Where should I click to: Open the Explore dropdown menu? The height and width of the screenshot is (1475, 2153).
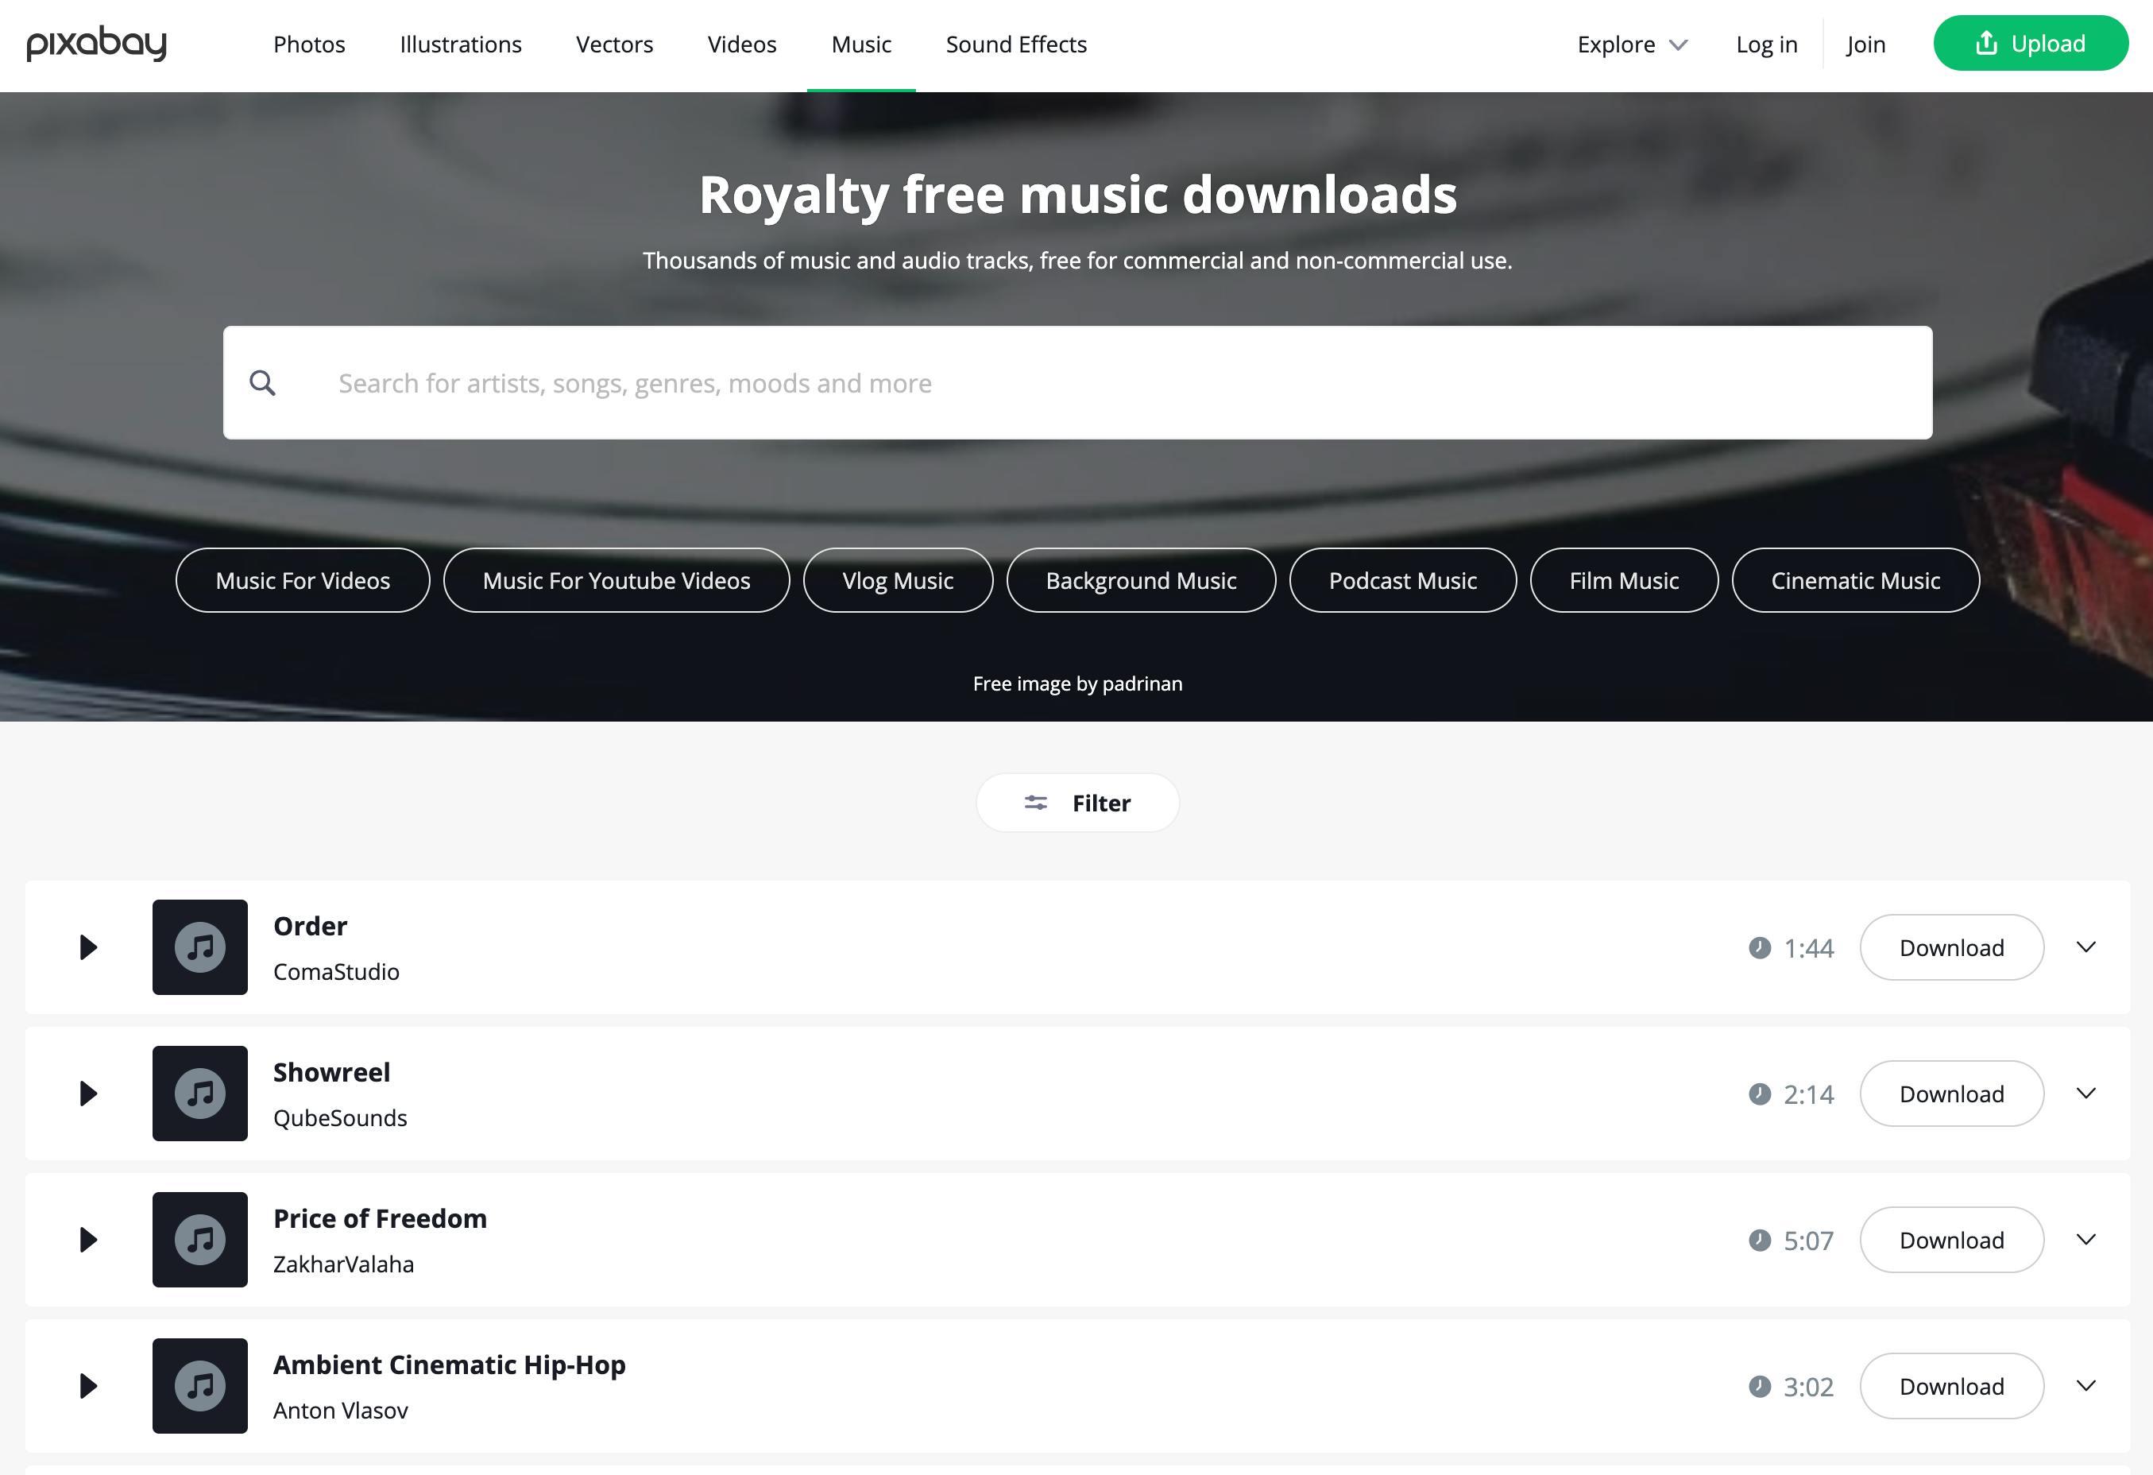pyautogui.click(x=1633, y=45)
